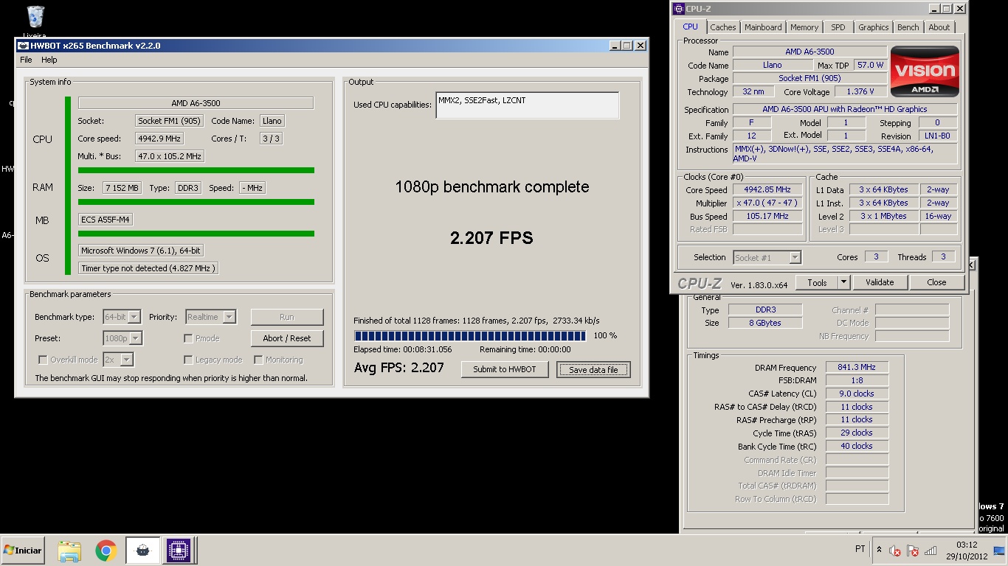
Task: Open Windows Explorer from the taskbar
Action: click(x=69, y=551)
